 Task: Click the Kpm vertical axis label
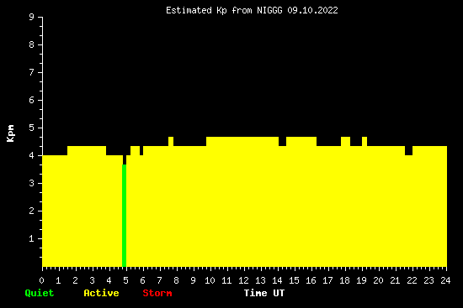(11, 133)
